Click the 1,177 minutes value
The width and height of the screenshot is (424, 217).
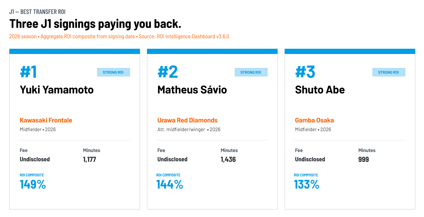(89, 159)
